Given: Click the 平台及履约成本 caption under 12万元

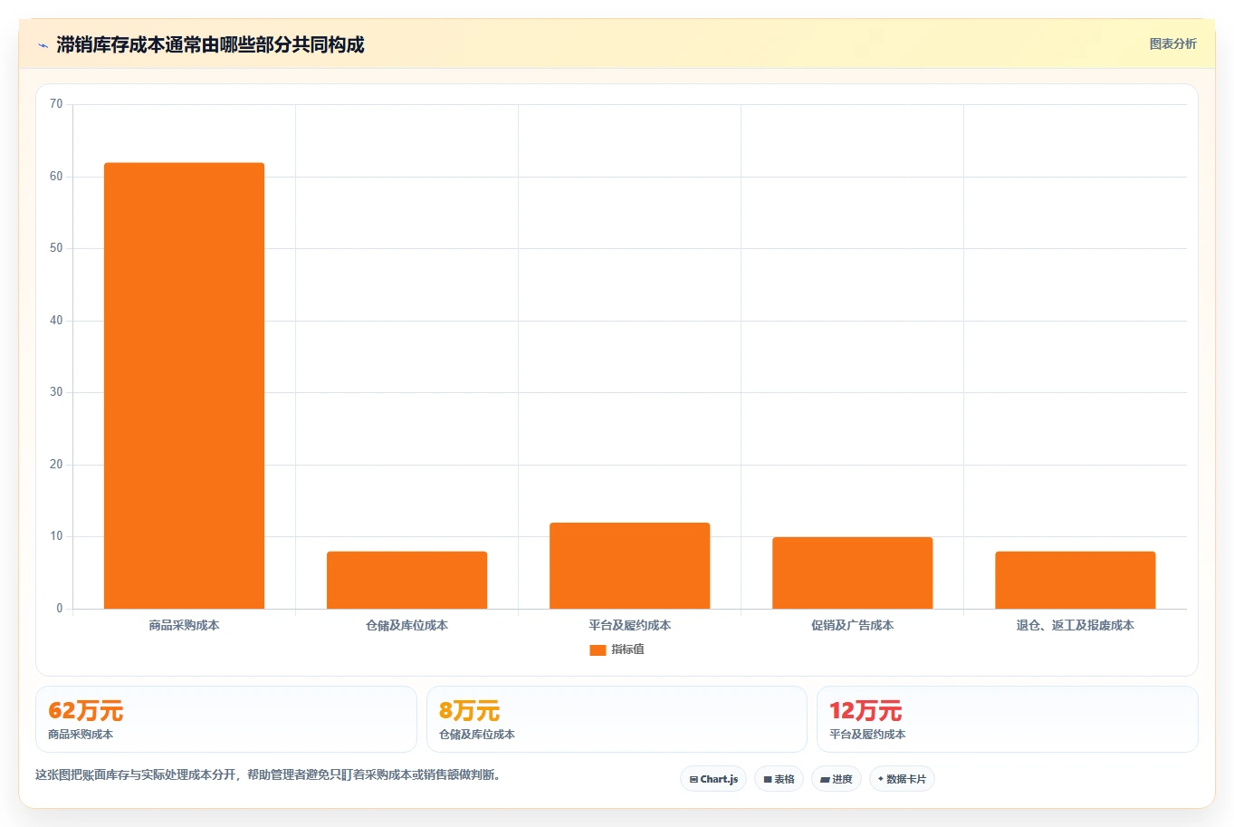Looking at the screenshot, I should click(x=867, y=735).
